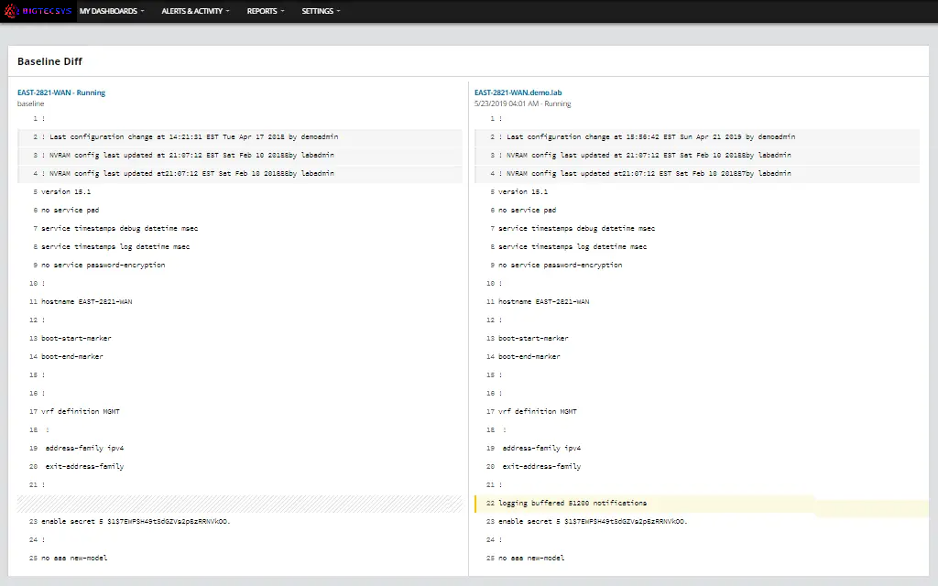Open the ALERTS & ACTIVITY dropdown
938x586 pixels.
click(x=192, y=11)
